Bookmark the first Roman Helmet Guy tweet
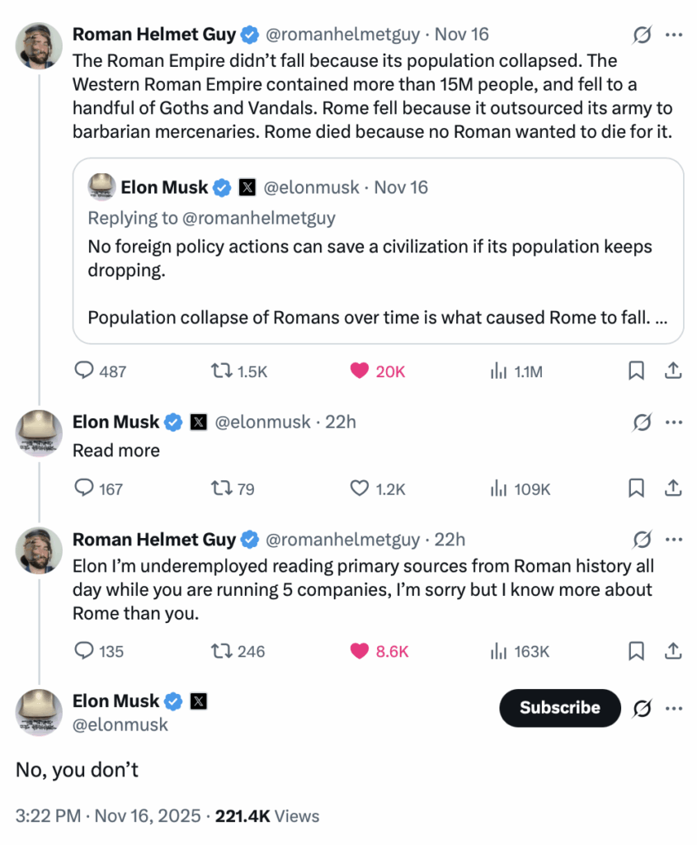Screen dimensions: 697x845 [x=636, y=371]
